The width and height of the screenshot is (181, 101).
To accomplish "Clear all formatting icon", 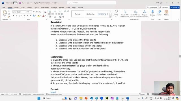I will 45,12.
